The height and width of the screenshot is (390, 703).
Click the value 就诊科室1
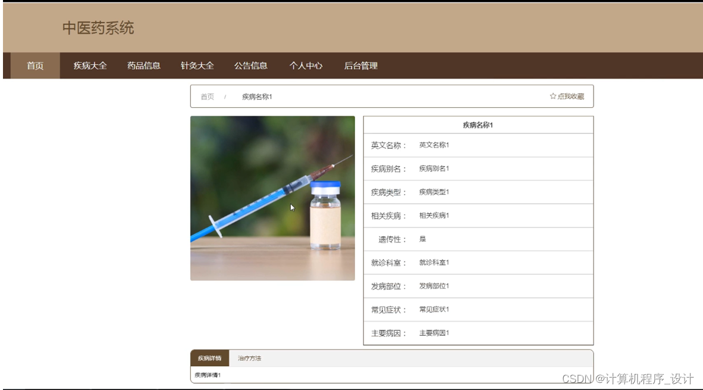[x=434, y=262]
